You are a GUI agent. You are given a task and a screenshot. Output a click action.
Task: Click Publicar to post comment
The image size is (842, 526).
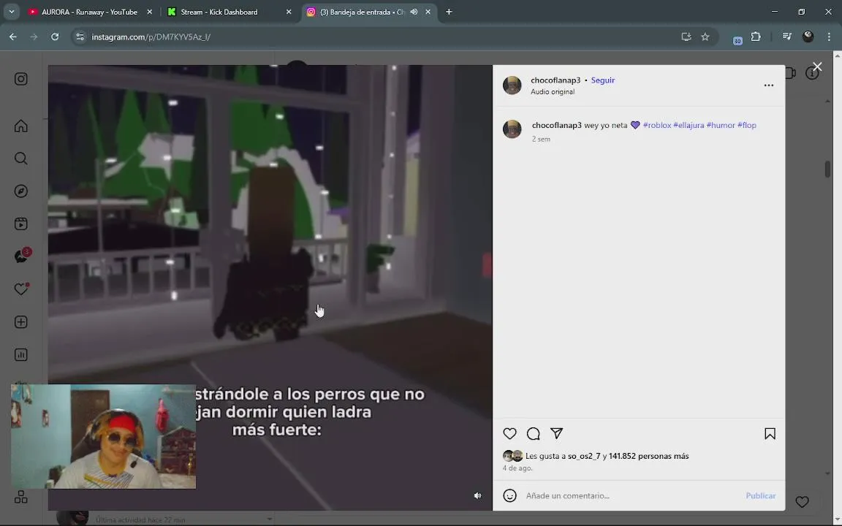pyautogui.click(x=760, y=495)
